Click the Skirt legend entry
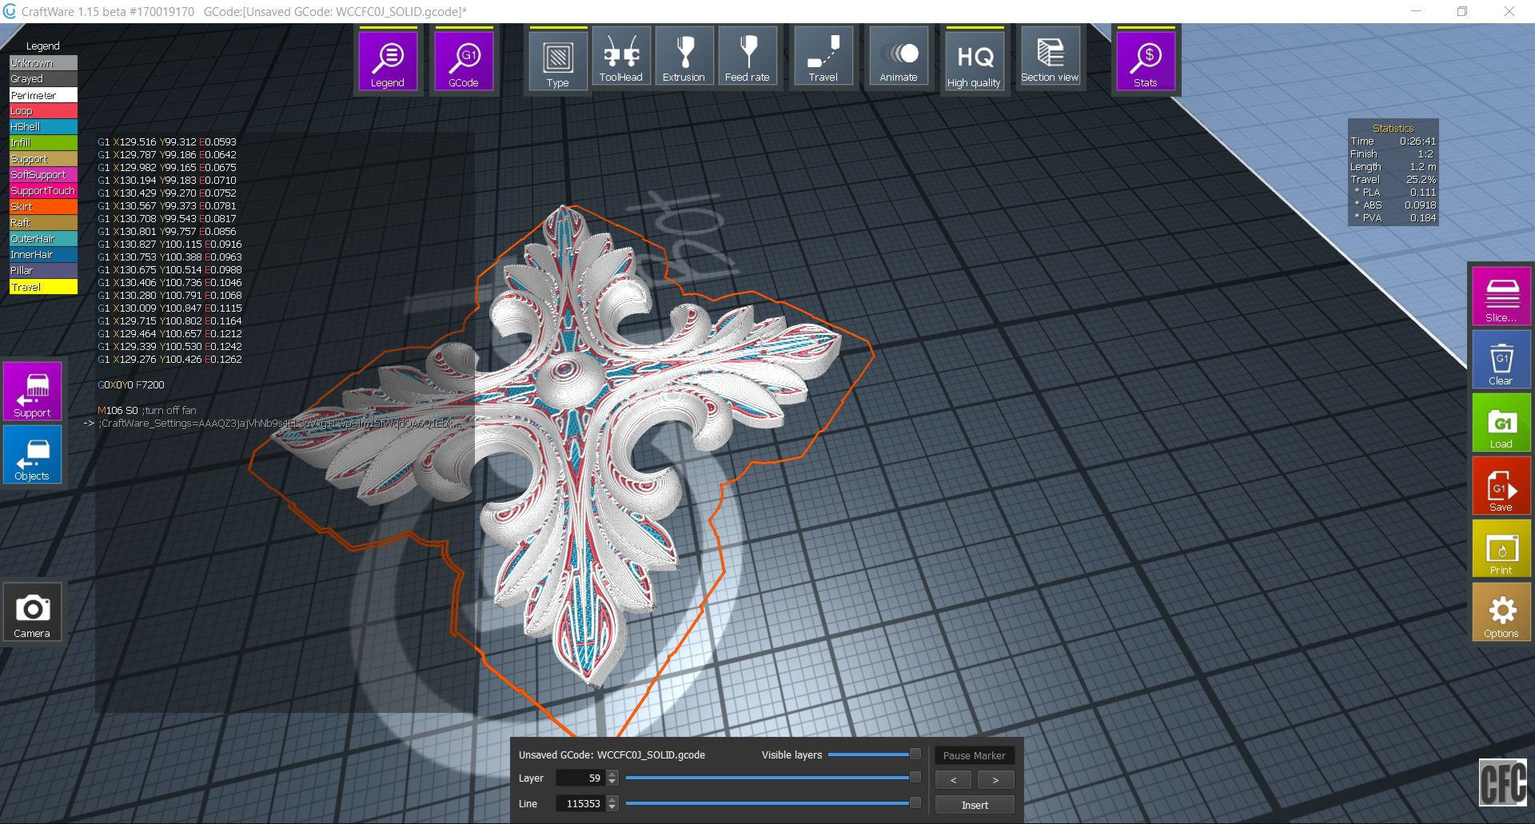Image resolution: width=1535 pixels, height=824 pixels. pos(43,207)
